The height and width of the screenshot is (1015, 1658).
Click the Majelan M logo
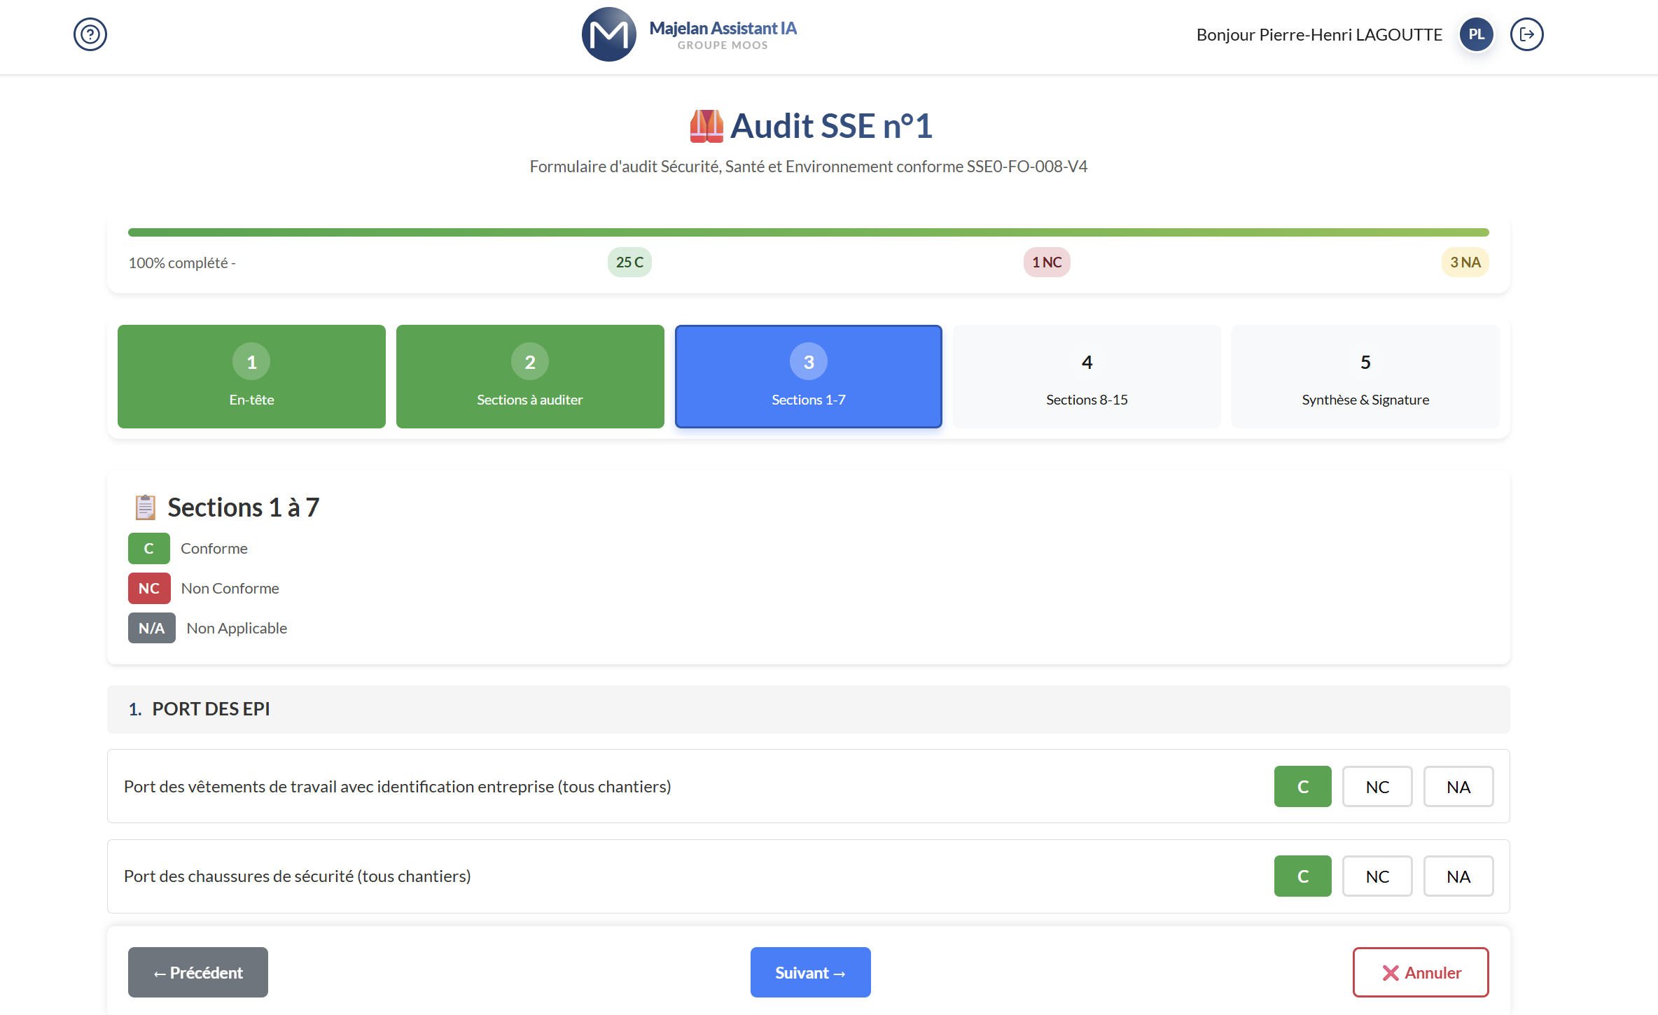pyautogui.click(x=608, y=34)
